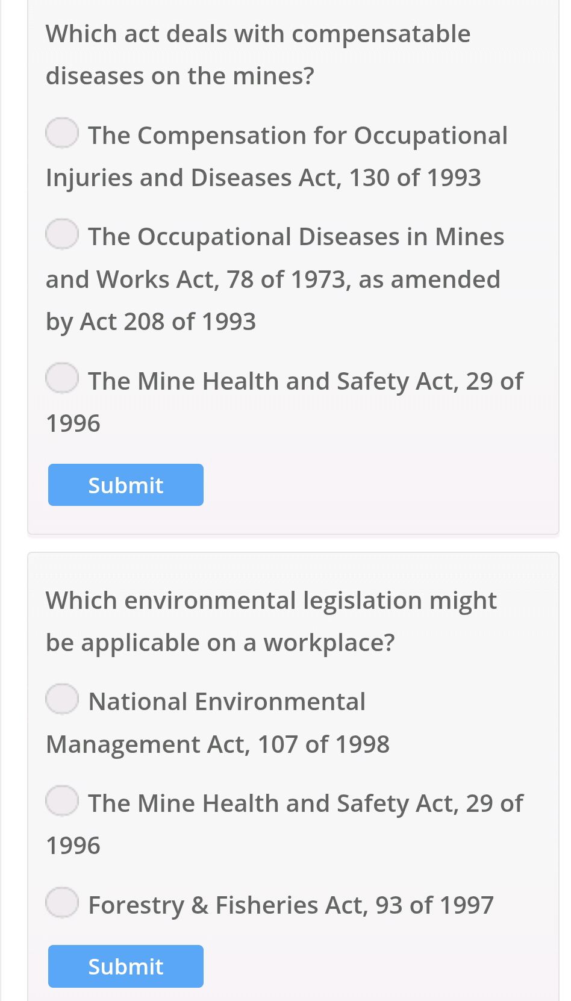Click the 'as amended by Act 208 of 1993' text

point(151,322)
